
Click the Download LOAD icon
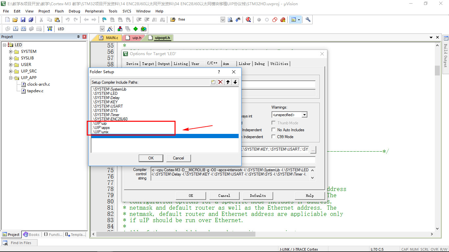pos(50,29)
